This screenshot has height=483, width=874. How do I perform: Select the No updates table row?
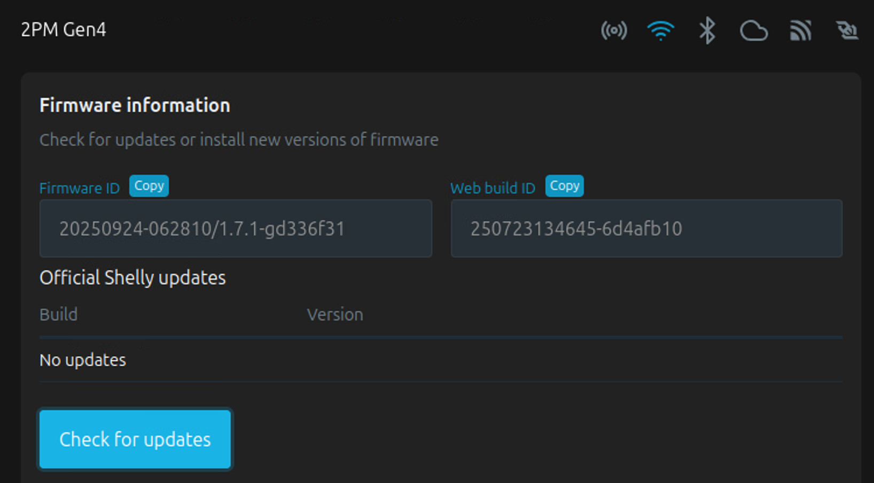pos(83,360)
